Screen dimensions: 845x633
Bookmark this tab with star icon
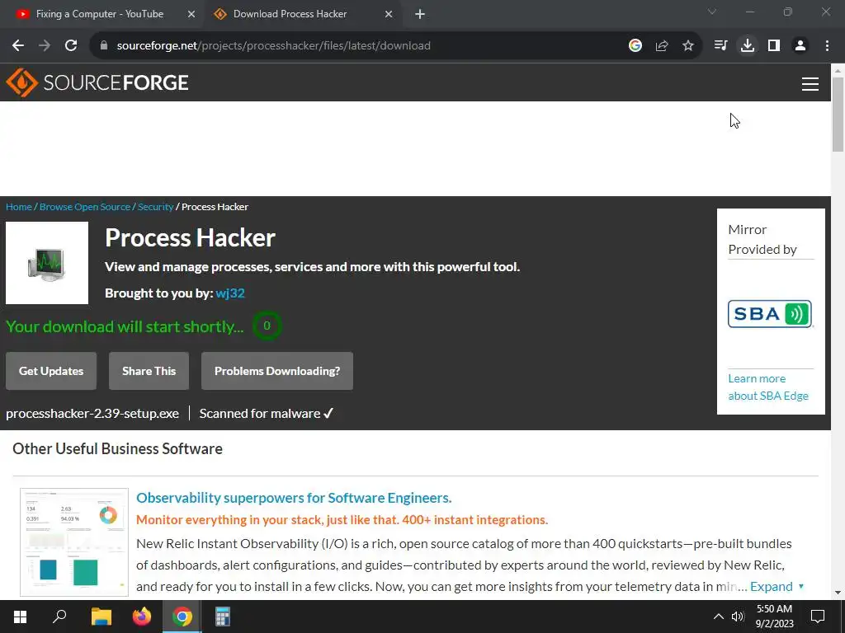coord(688,46)
